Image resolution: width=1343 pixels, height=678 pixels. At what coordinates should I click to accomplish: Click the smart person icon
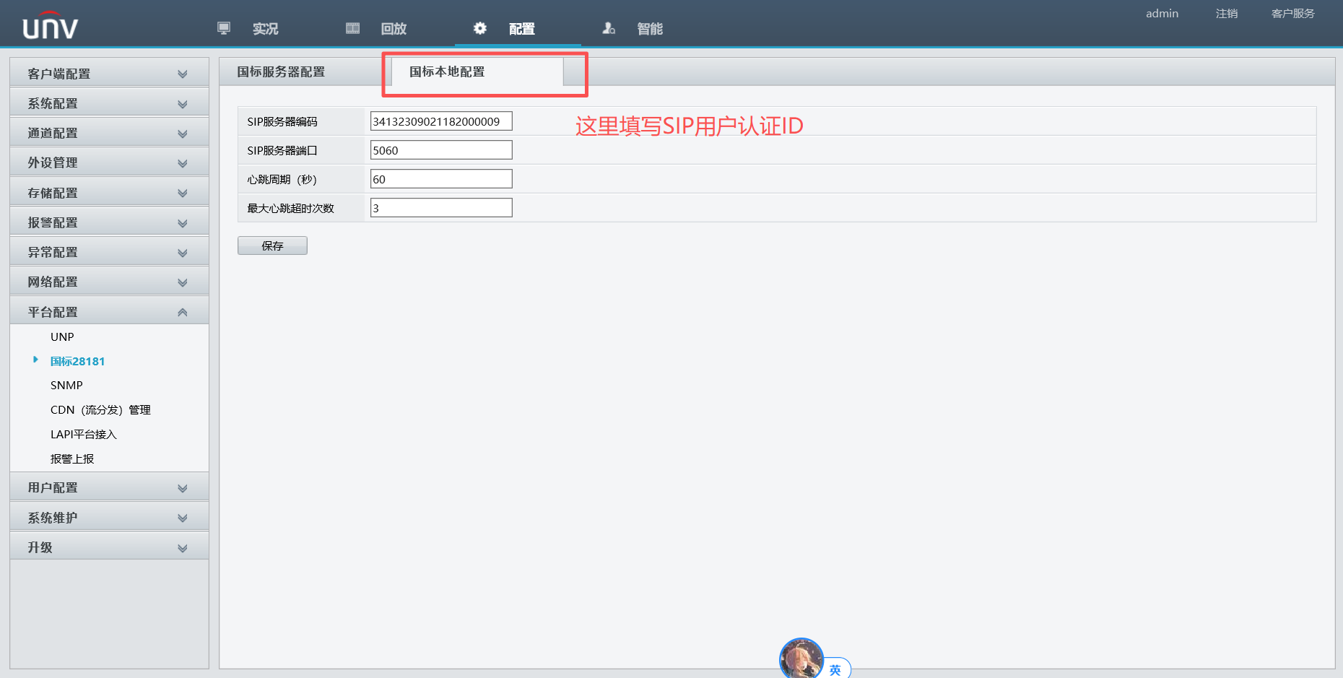[x=609, y=28]
